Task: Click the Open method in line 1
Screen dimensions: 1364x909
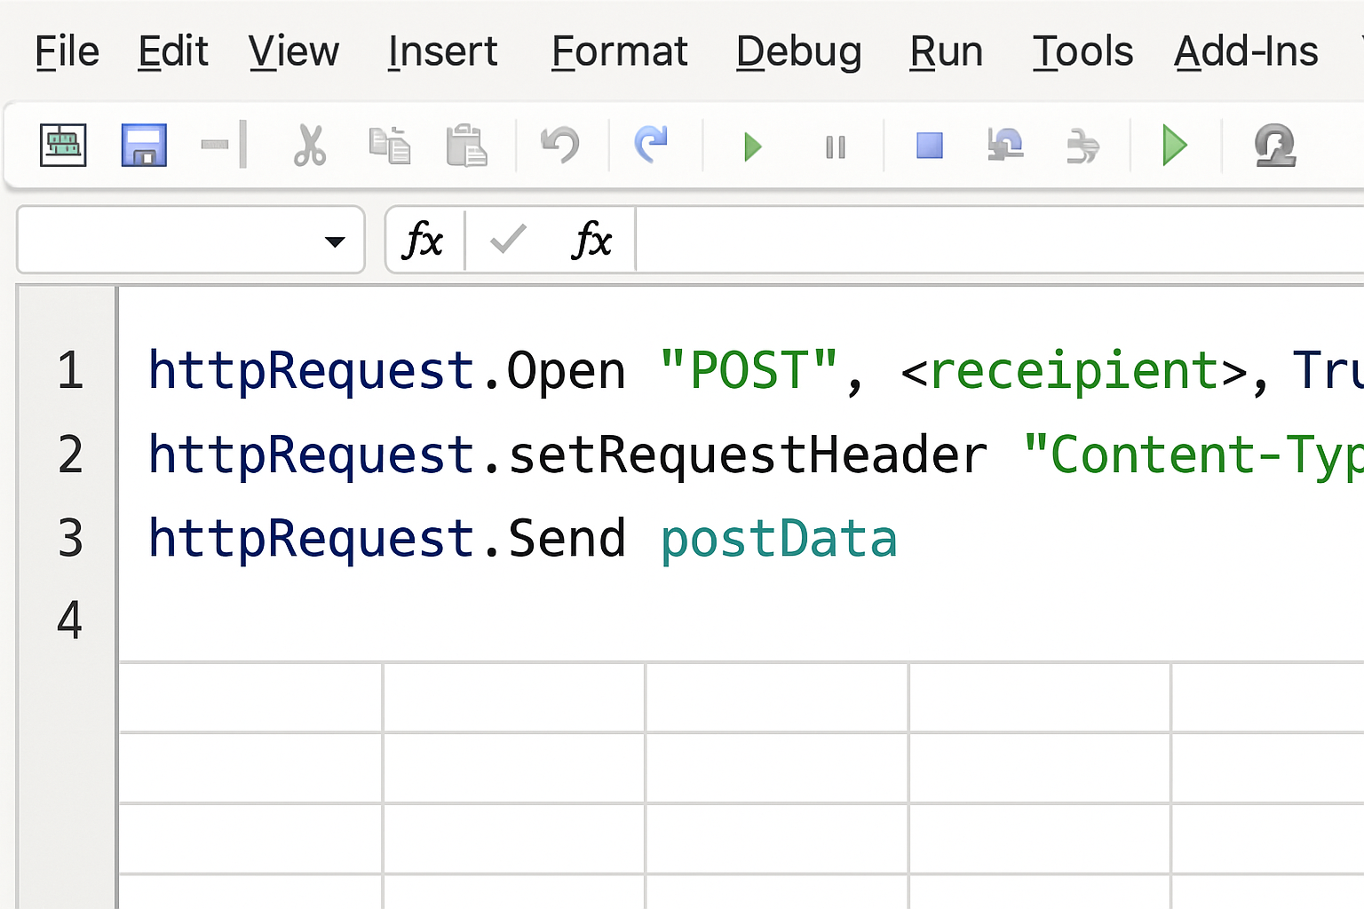Action: pos(567,372)
